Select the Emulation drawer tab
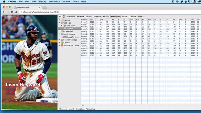Screen dimensions: 201x113 80,109
